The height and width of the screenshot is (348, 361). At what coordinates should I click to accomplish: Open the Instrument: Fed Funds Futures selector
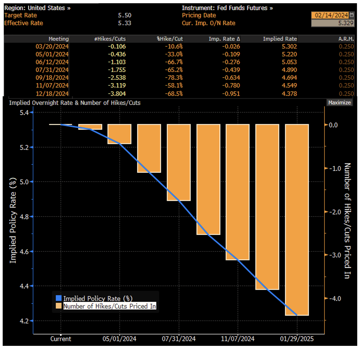pos(227,8)
